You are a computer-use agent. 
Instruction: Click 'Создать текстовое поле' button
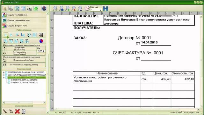24,15
